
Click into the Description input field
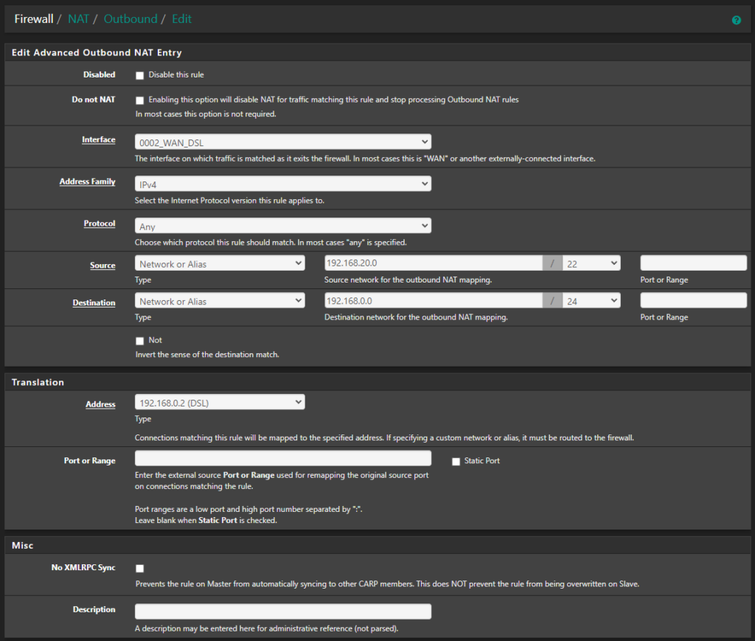282,611
